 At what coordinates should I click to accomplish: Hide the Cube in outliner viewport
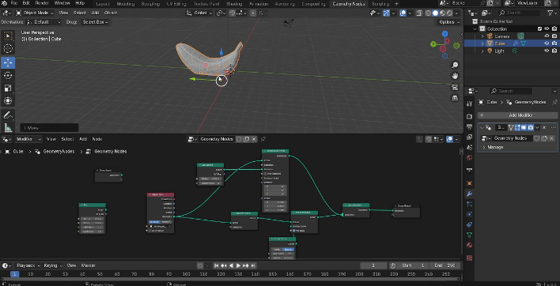547,43
